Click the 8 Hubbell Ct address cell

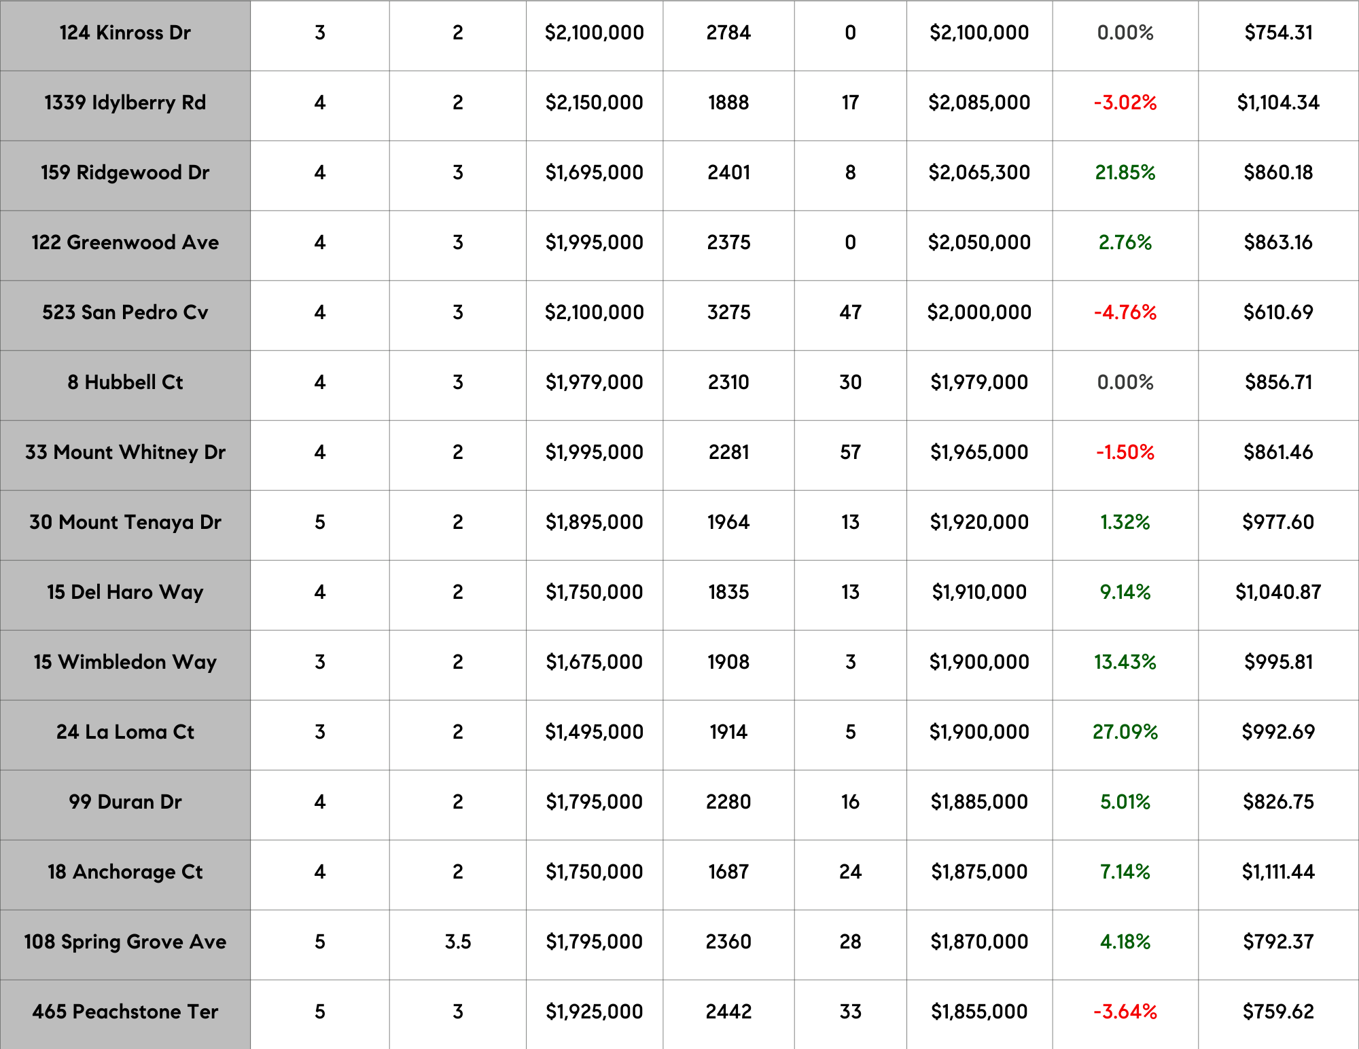pos(125,382)
